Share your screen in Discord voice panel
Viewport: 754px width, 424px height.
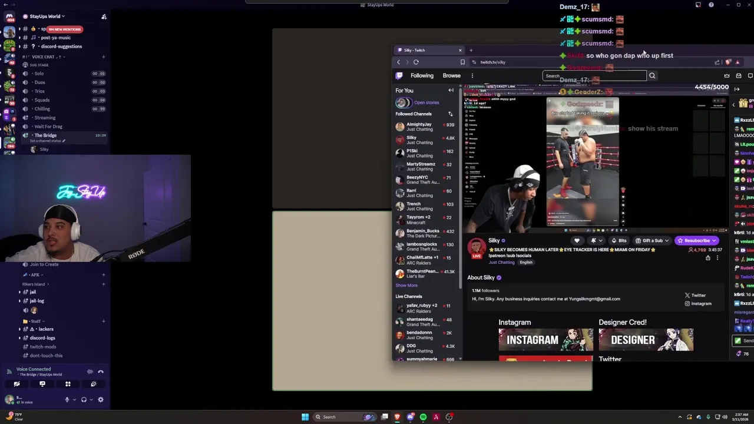point(42,384)
